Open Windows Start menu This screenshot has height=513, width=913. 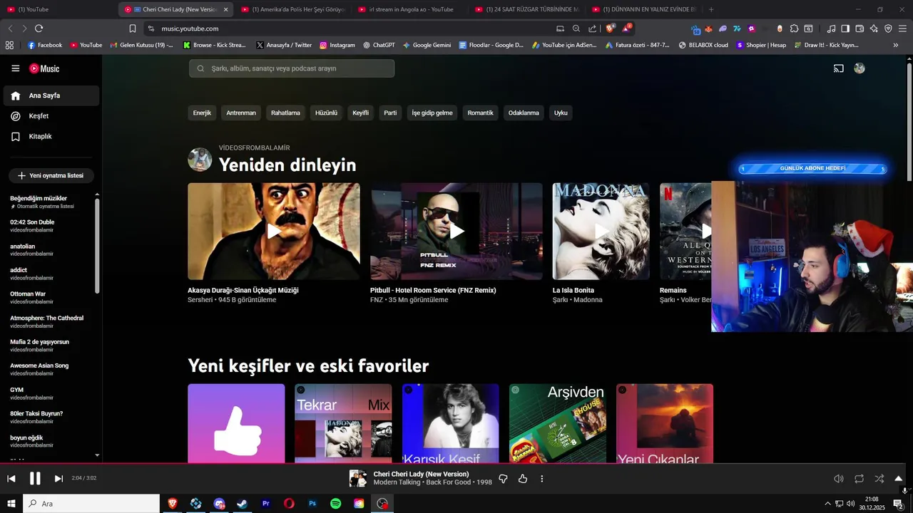coord(11,504)
